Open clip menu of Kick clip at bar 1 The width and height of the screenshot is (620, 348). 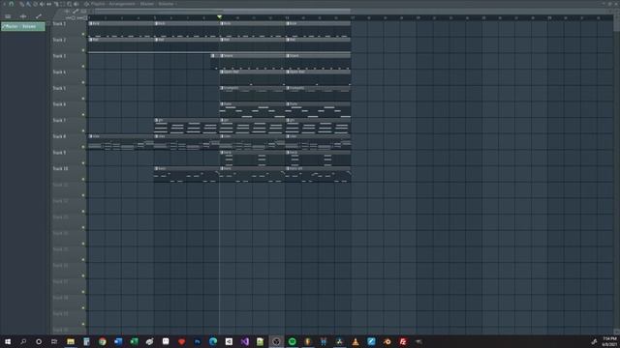pyautogui.click(x=90, y=23)
